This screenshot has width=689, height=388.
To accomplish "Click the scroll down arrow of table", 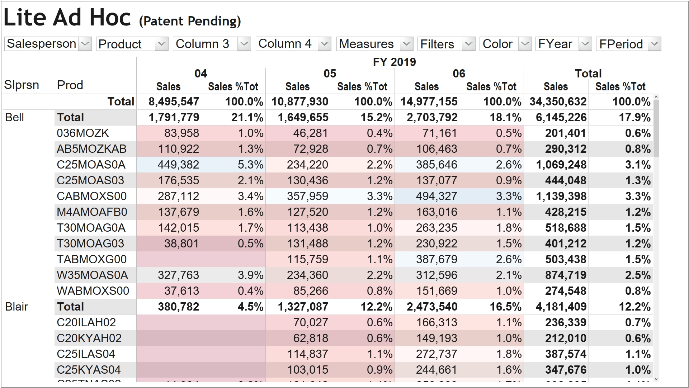I will pos(656,379).
